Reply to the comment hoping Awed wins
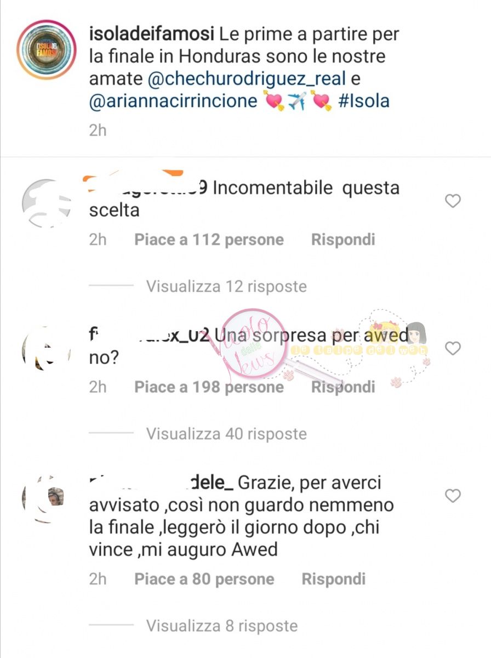491x658 pixels. 334,579
